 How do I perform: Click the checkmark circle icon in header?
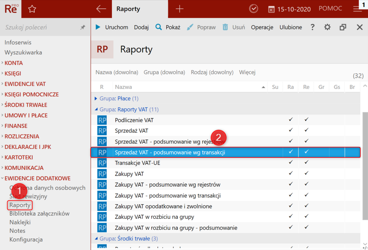click(254, 9)
